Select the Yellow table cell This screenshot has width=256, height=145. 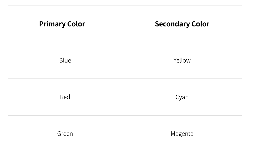182,61
